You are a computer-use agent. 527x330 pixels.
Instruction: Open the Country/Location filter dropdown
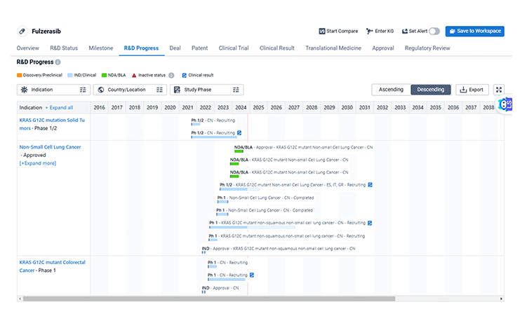pos(131,90)
